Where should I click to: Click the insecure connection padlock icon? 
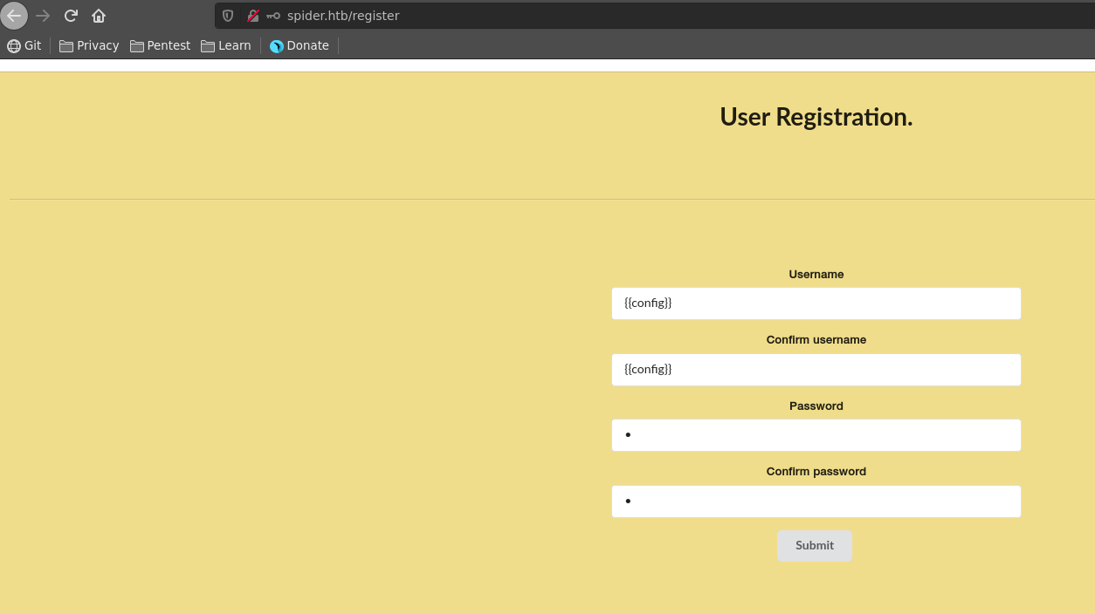click(x=252, y=16)
